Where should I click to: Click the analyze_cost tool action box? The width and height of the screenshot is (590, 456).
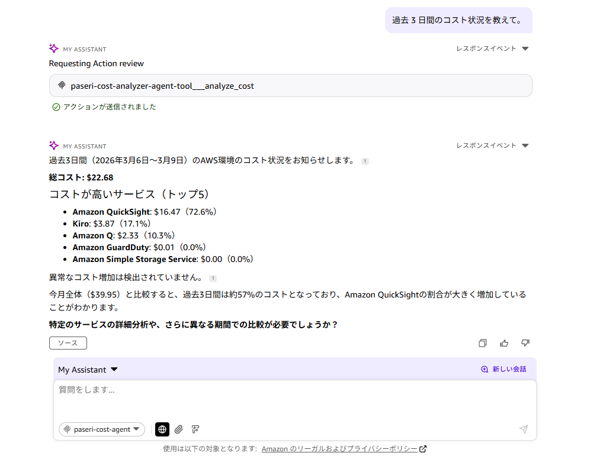pyautogui.click(x=290, y=86)
